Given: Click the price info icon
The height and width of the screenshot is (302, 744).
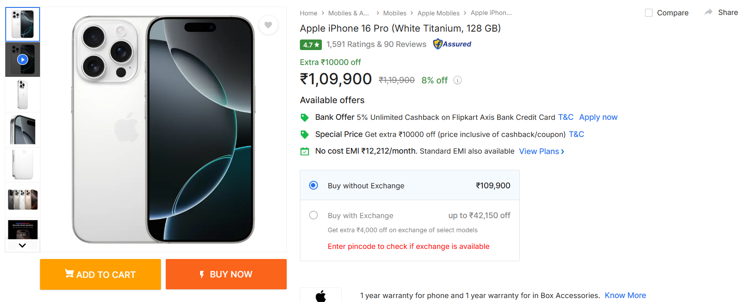Looking at the screenshot, I should 457,80.
